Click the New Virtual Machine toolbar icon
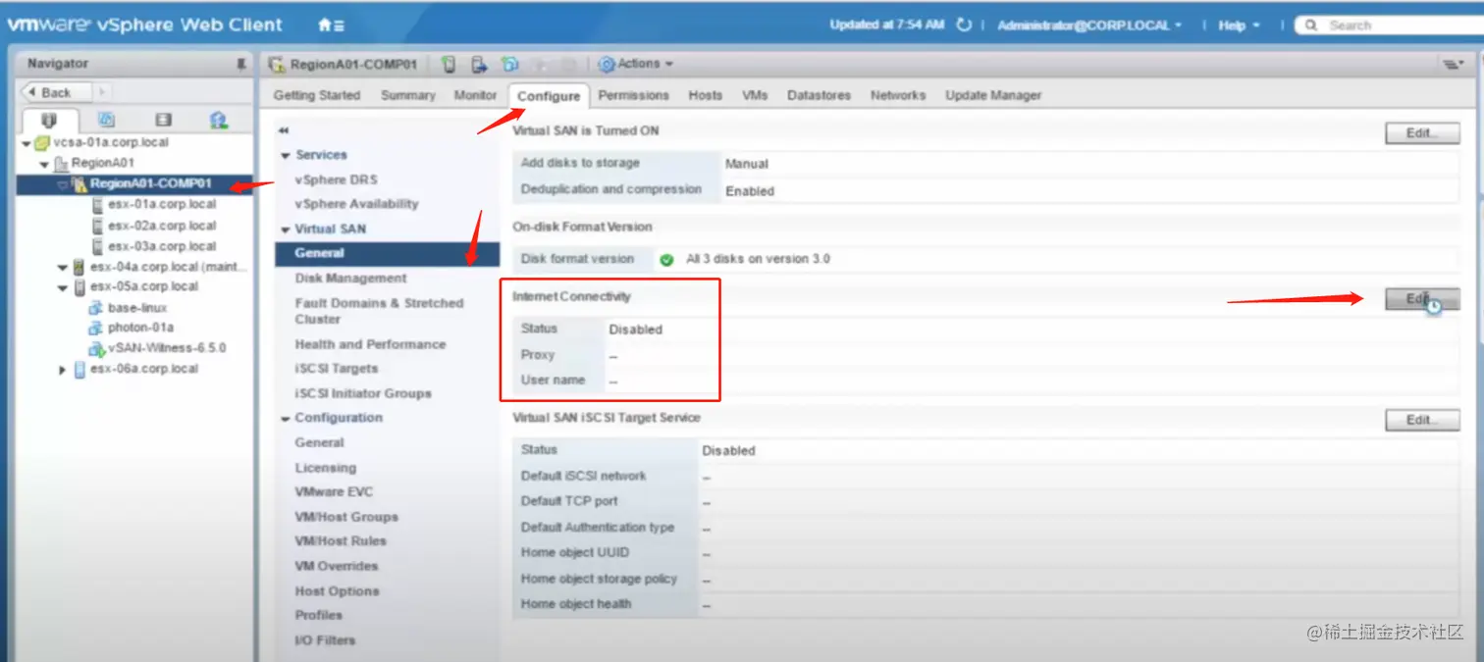Viewport: 1484px width, 662px height. (509, 65)
